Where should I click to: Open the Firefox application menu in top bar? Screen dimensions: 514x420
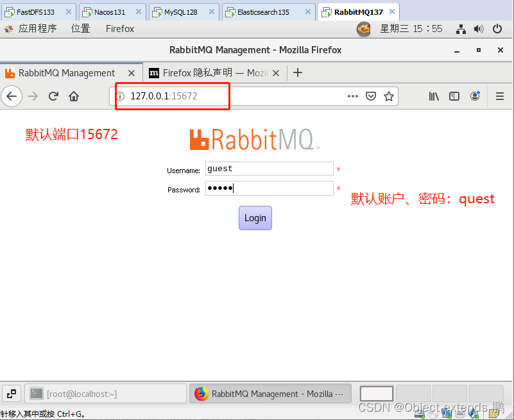tap(120, 29)
